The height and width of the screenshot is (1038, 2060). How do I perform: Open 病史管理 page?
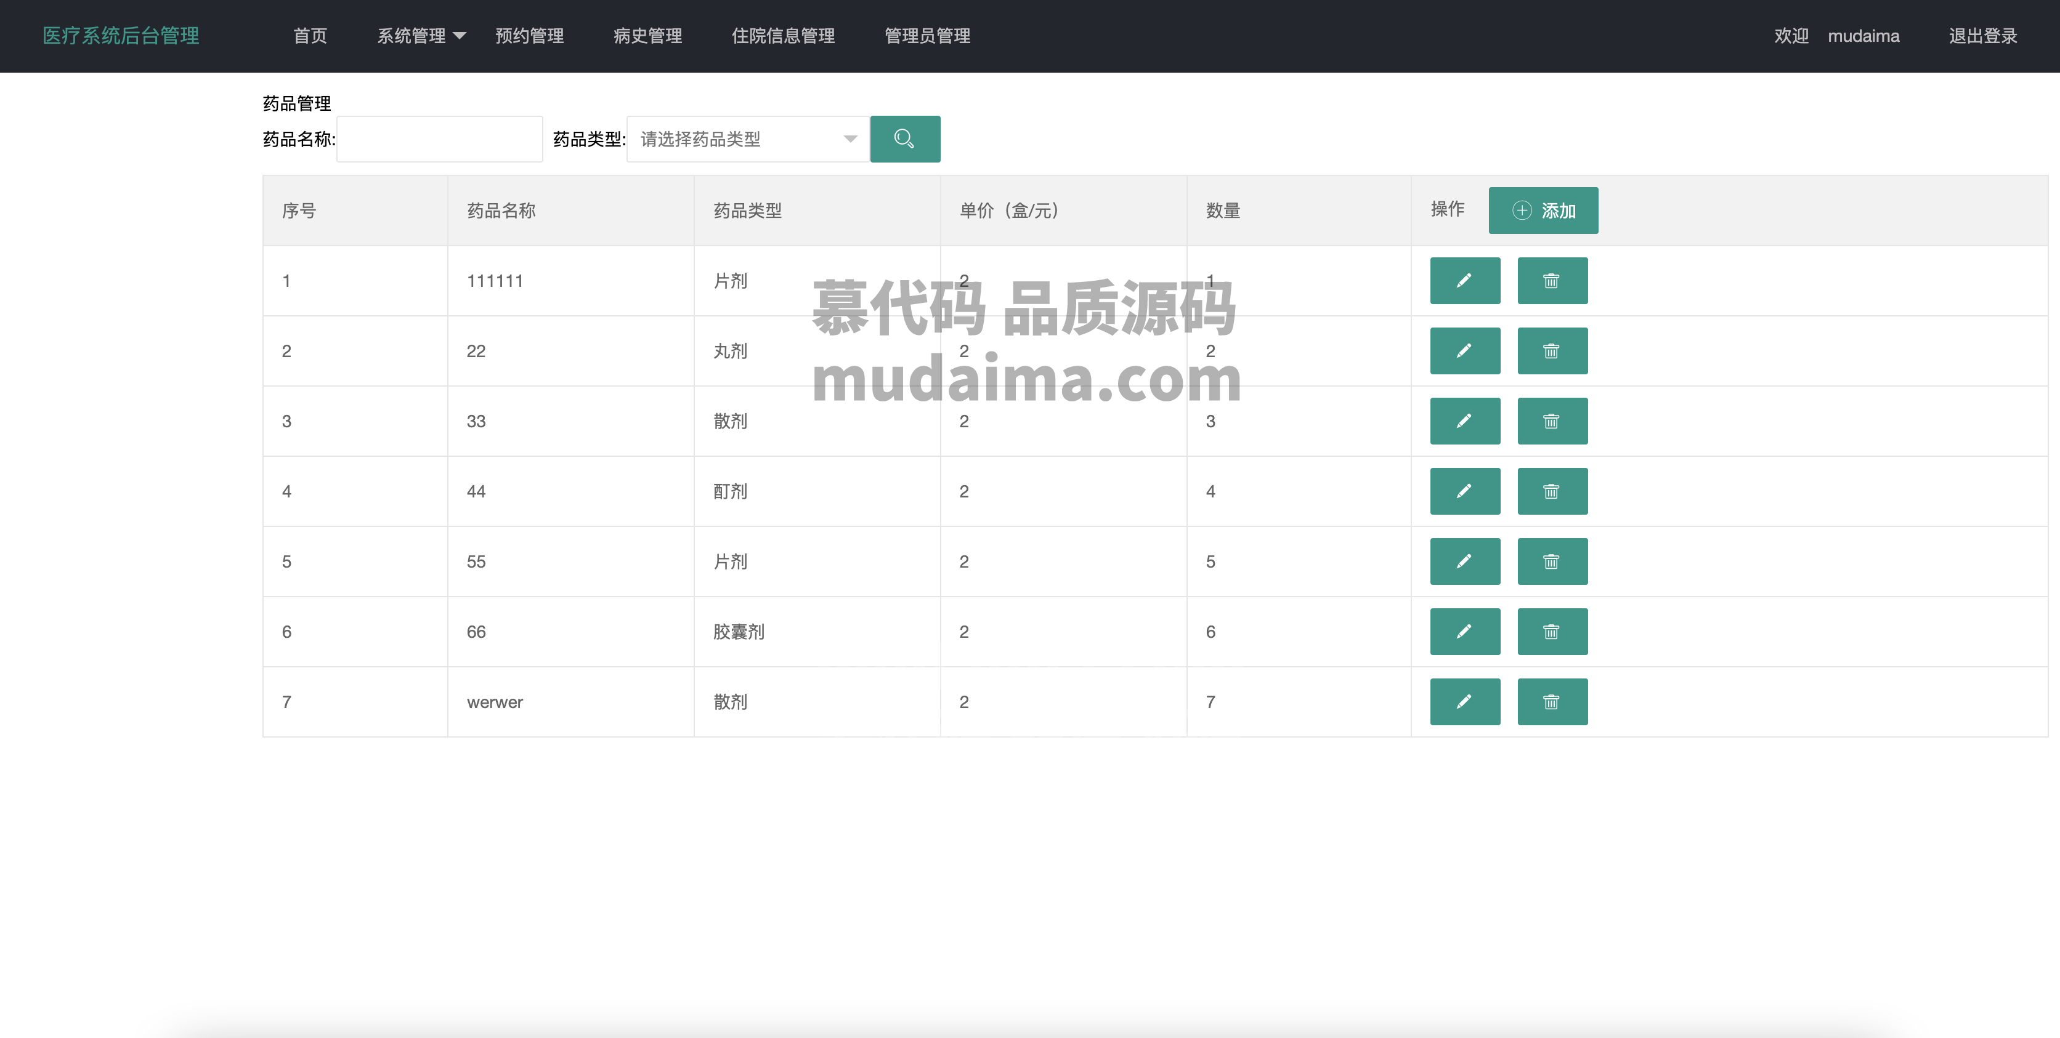pos(647,36)
